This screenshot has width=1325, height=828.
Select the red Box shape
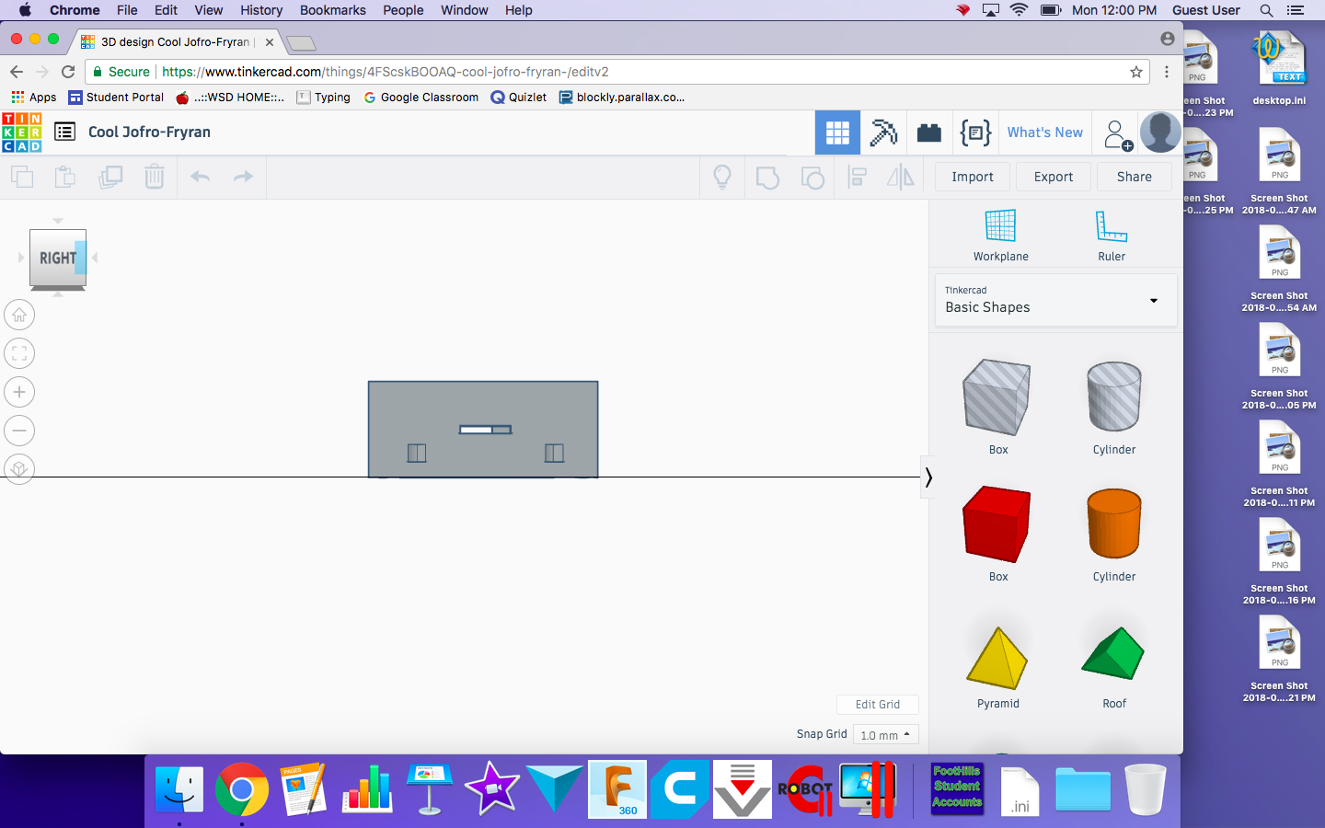[997, 524]
